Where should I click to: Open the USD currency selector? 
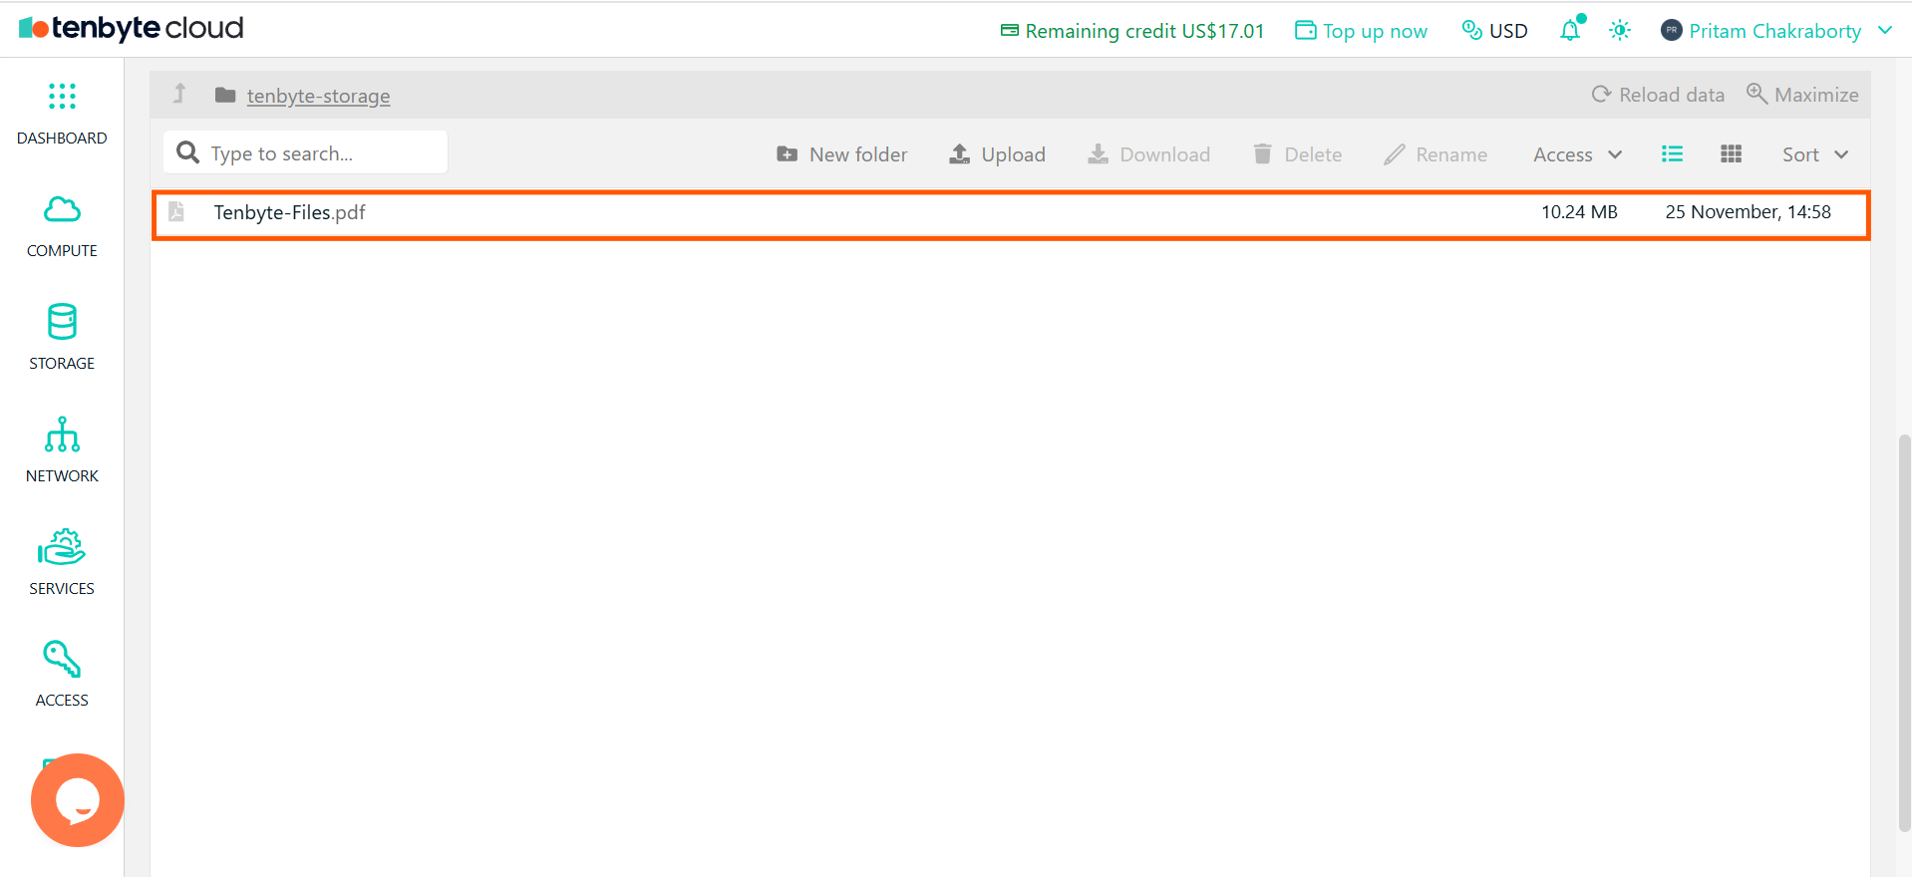1494,31
